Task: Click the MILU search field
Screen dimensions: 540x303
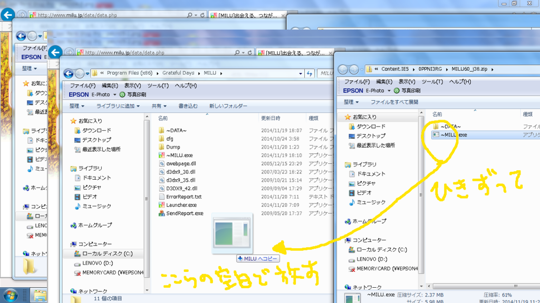Action: (325, 73)
